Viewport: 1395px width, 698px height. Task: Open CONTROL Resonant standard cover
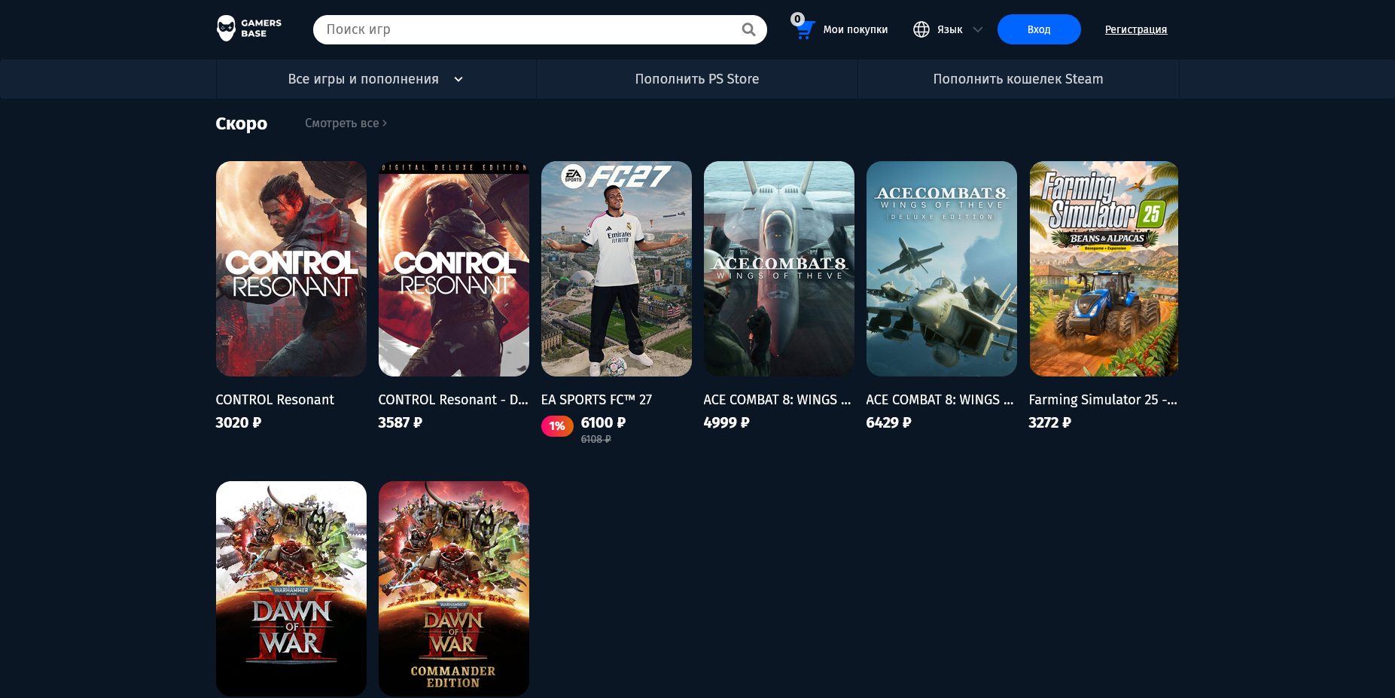(291, 269)
